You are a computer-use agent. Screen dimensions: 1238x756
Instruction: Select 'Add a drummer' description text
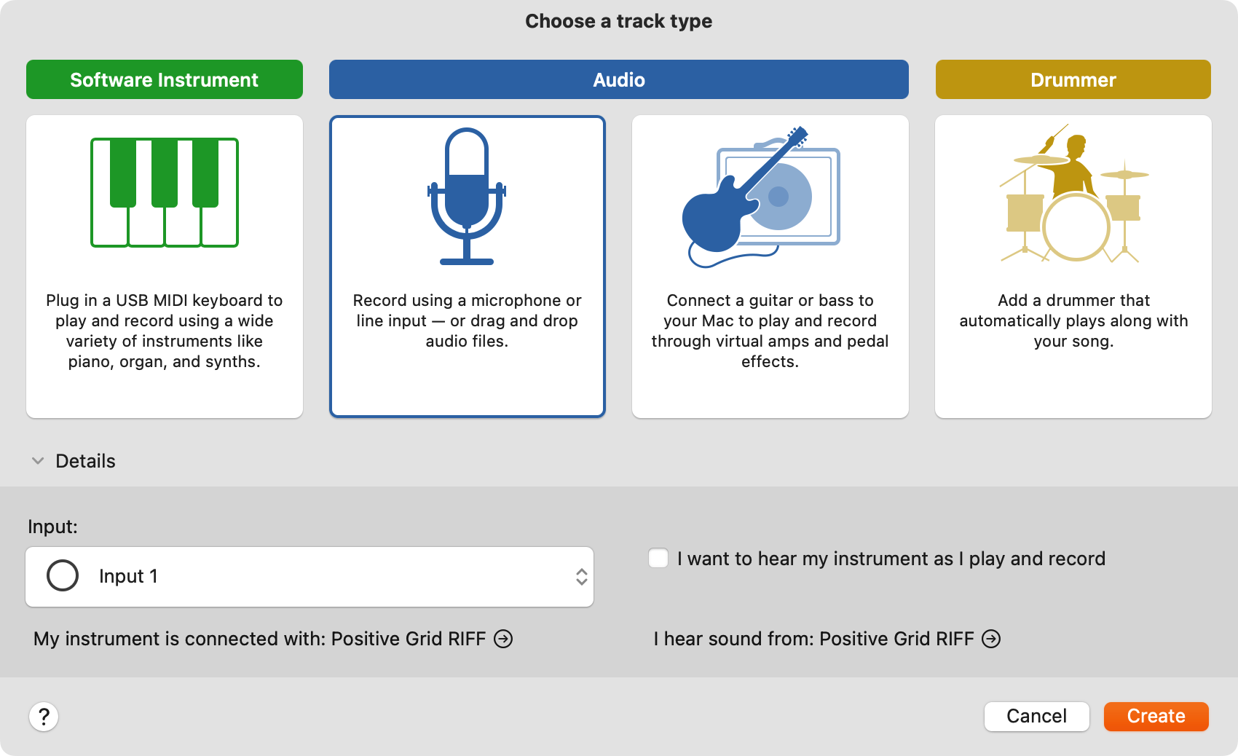(x=1073, y=321)
